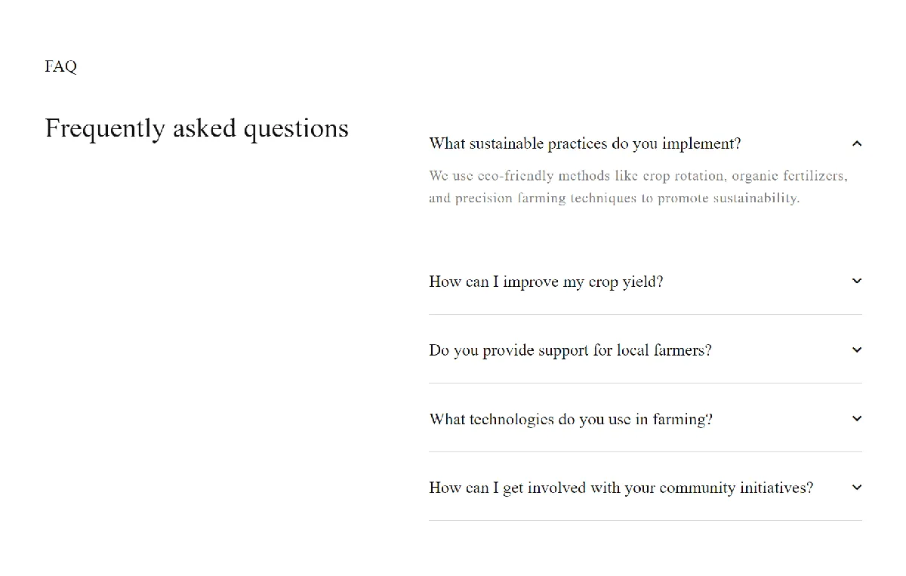The height and width of the screenshot is (576, 906).
Task: Click the words "organic fertilizers" in the answer
Action: pos(788,176)
